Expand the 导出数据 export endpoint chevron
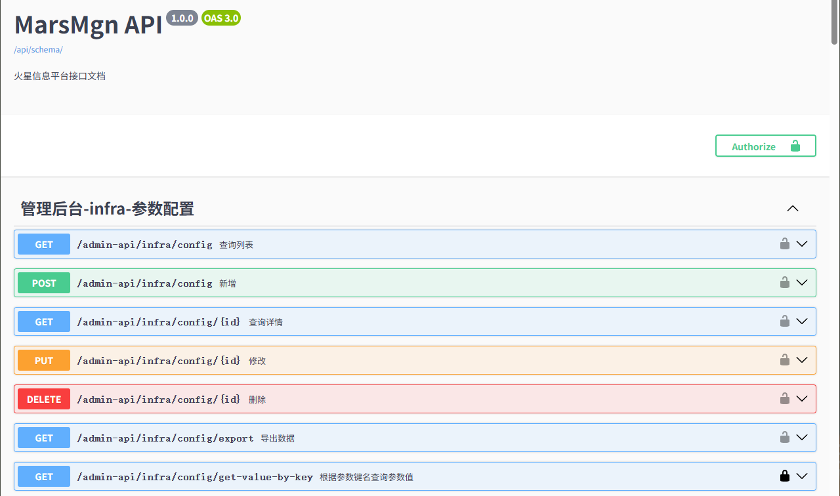Image resolution: width=840 pixels, height=496 pixels. 801,438
